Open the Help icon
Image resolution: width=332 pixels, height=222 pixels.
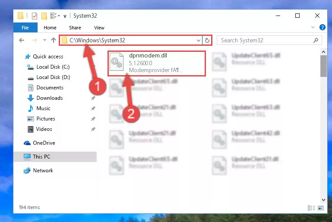coord(322,27)
